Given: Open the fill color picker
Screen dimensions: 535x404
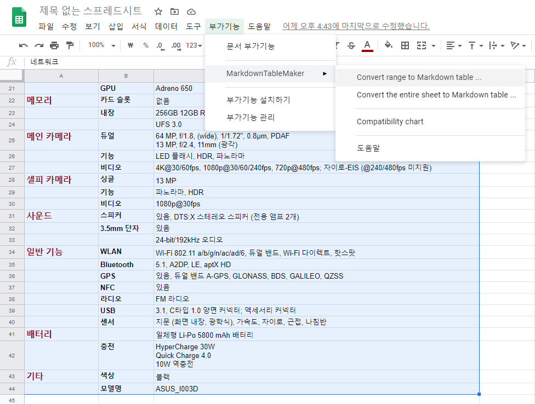Looking at the screenshot, I should click(388, 45).
